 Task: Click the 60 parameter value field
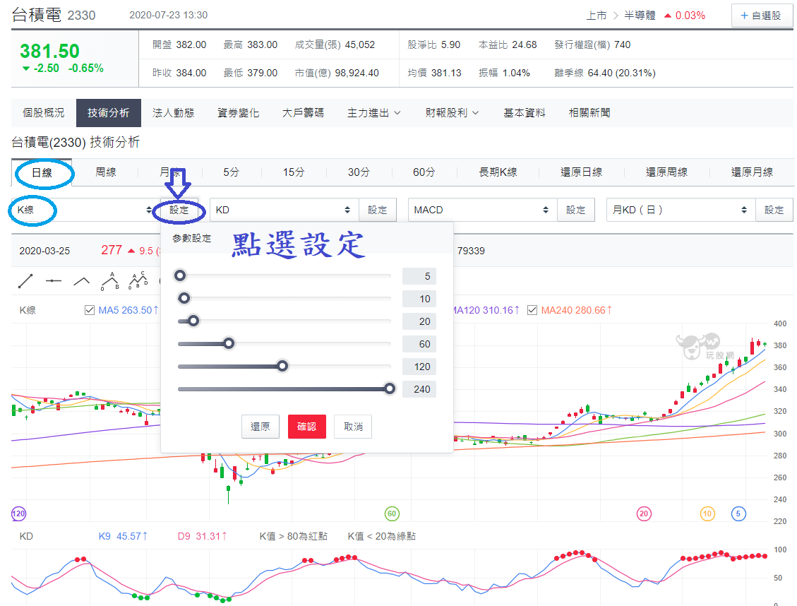pyautogui.click(x=419, y=344)
